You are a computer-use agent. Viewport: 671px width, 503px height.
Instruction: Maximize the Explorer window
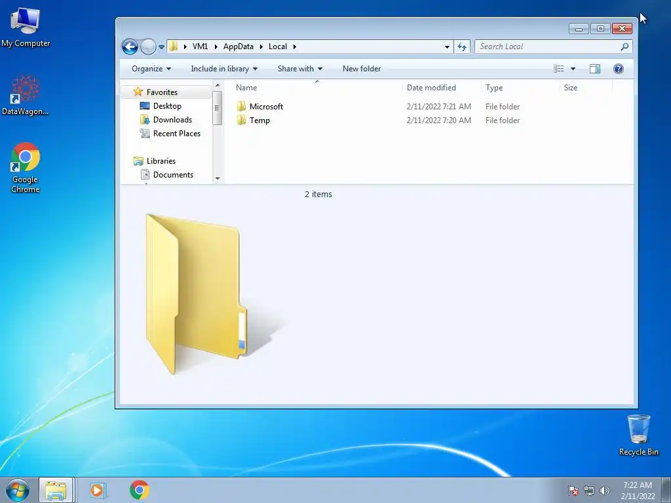[600, 29]
